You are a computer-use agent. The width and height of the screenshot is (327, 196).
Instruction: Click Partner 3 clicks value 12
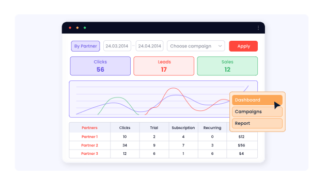(124, 154)
